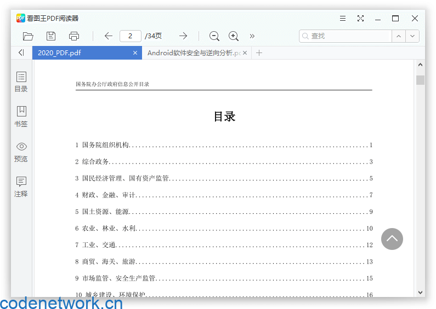Click the round back-to-top button
Screen dimensions: 436x309
pyautogui.click(x=392, y=239)
